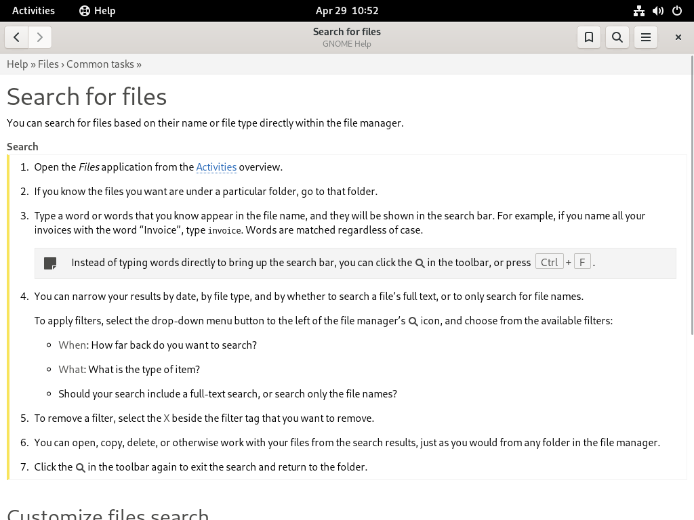Click the code word invoice in step 3
694x520 pixels.
(x=224, y=230)
